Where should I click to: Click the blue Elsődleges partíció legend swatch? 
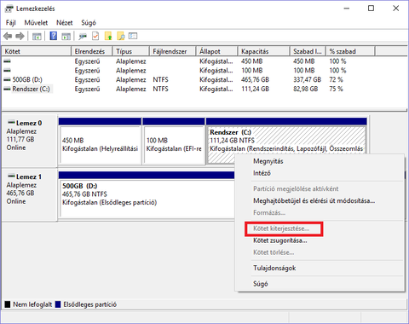pos(58,304)
